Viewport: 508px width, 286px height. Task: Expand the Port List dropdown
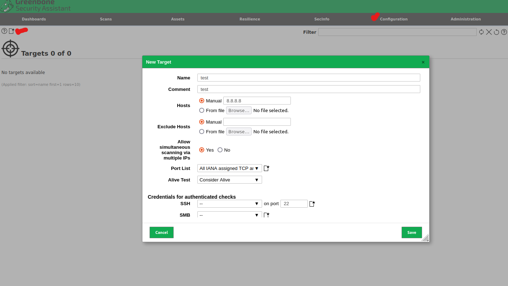(x=229, y=168)
